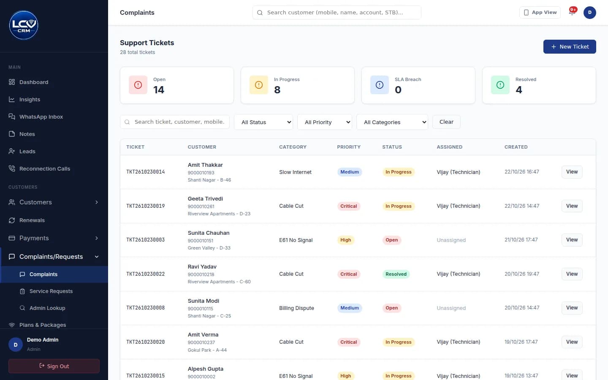Click the In Progress yellow alert icon

[259, 85]
